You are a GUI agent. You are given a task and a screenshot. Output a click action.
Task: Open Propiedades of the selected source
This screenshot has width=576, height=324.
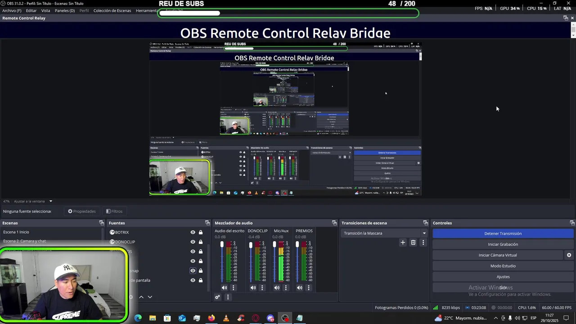[82, 211]
